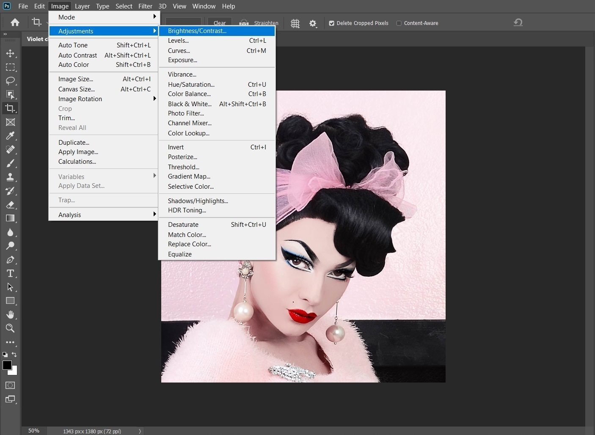Viewport: 595px width, 435px height.
Task: Choose Shadows/Highlights adjustment
Action: click(217, 201)
